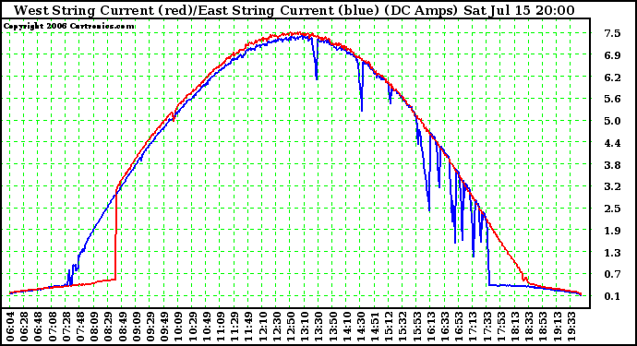Click the 18:33 time label
This screenshot has height=346, width=637.
click(529, 327)
